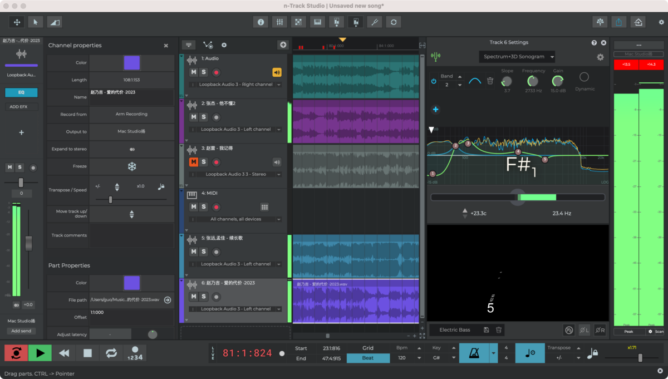The width and height of the screenshot is (668, 379).
Task: Close the Channel properties panel
Action: click(166, 46)
